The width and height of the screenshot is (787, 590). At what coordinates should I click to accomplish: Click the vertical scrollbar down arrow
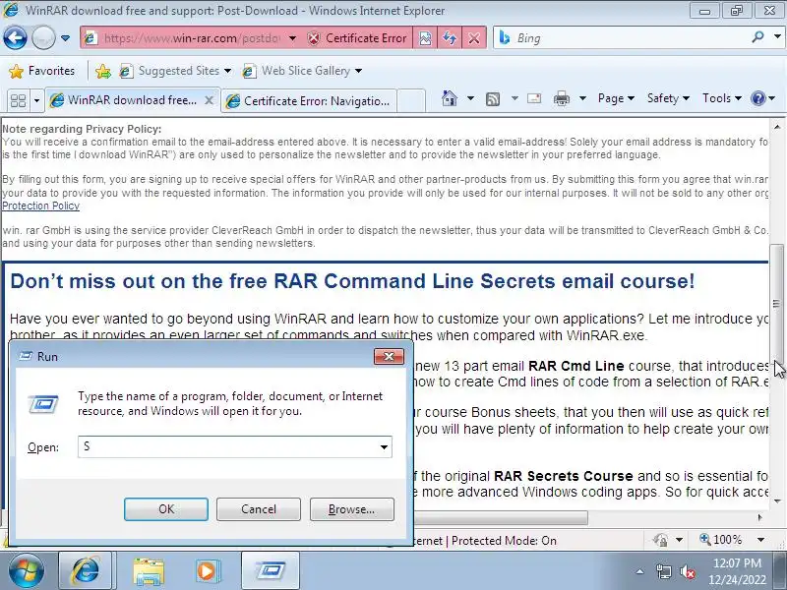pos(777,501)
